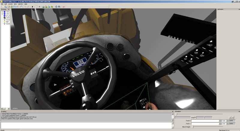Expand the second volvo tree node
240x131 pixels.
click(2, 14)
